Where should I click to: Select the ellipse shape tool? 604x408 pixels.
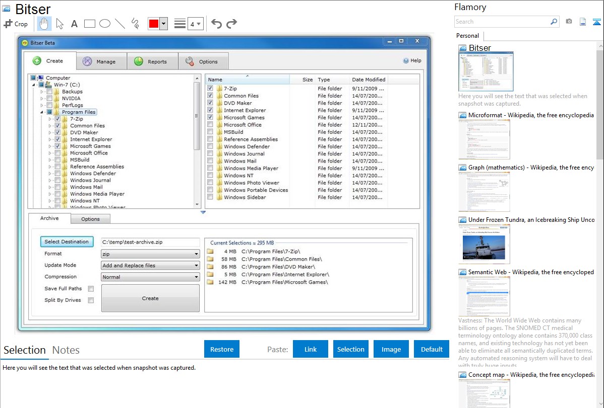105,24
